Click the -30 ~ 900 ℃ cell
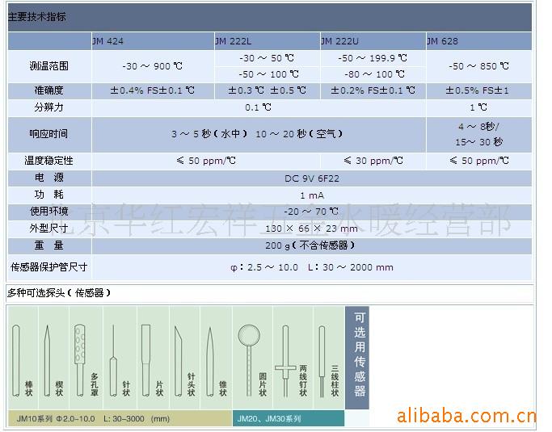The height and width of the screenshot is (432, 552). (153, 66)
